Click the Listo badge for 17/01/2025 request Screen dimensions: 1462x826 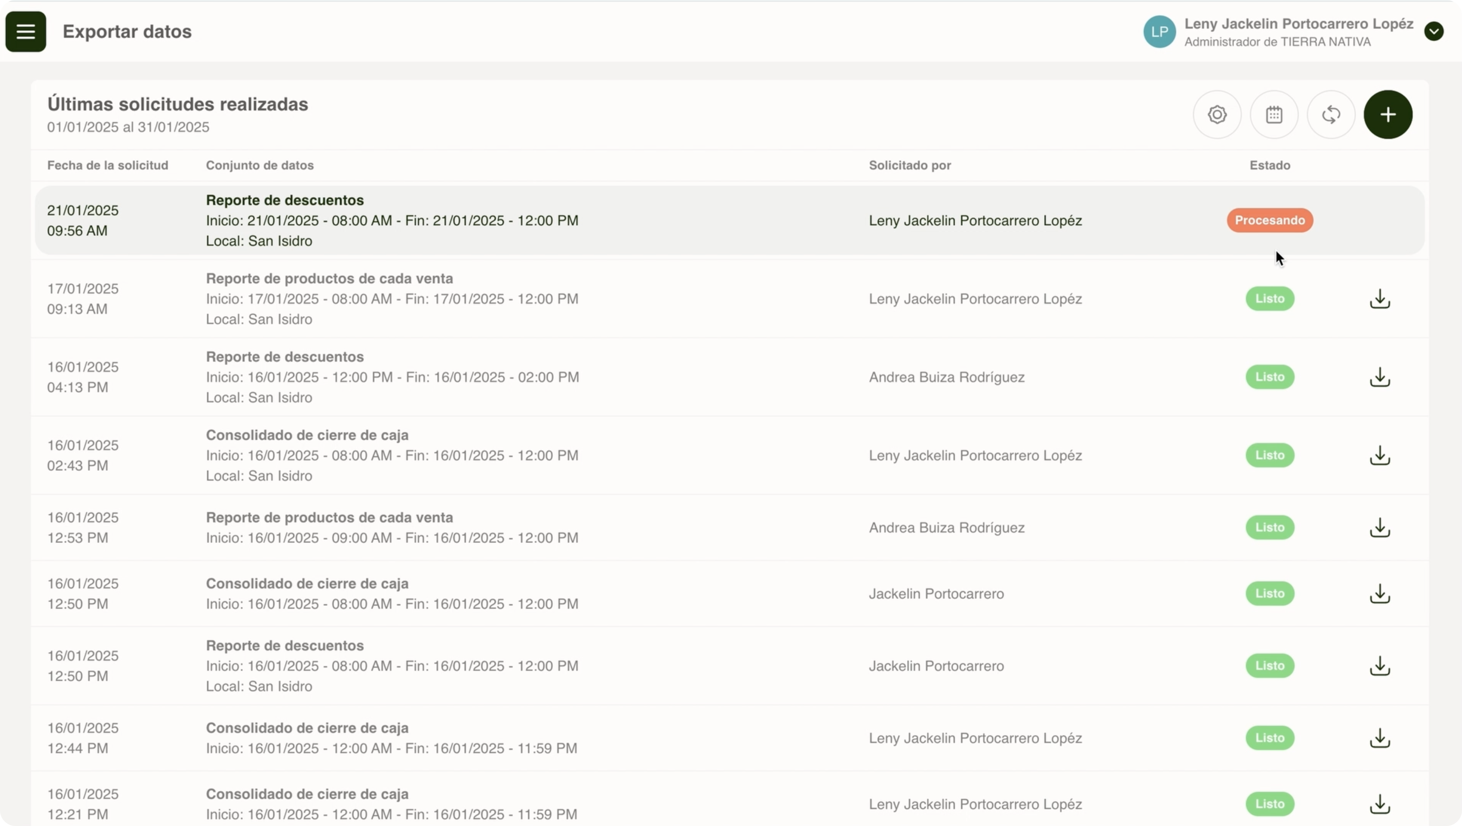(x=1270, y=299)
